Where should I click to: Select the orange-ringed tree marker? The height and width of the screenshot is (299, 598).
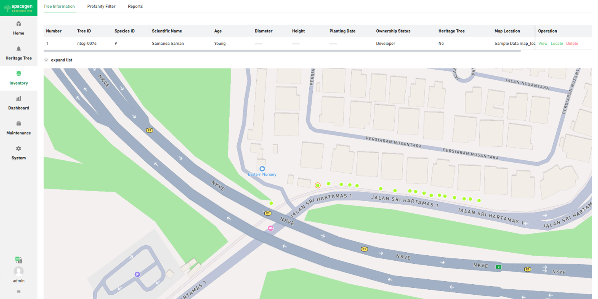tap(318, 185)
